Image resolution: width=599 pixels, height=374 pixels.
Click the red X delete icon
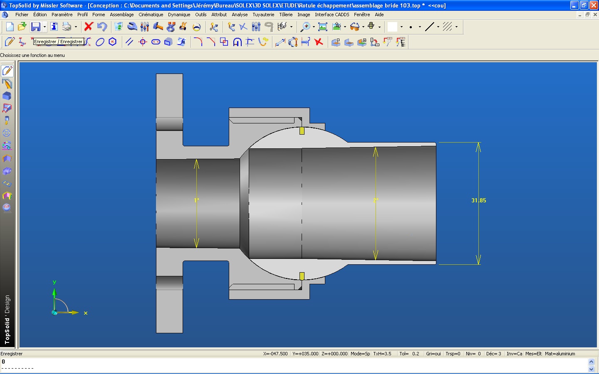pos(88,27)
